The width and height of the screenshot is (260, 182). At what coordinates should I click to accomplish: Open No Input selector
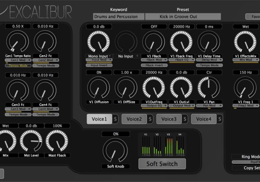(x=126, y=56)
